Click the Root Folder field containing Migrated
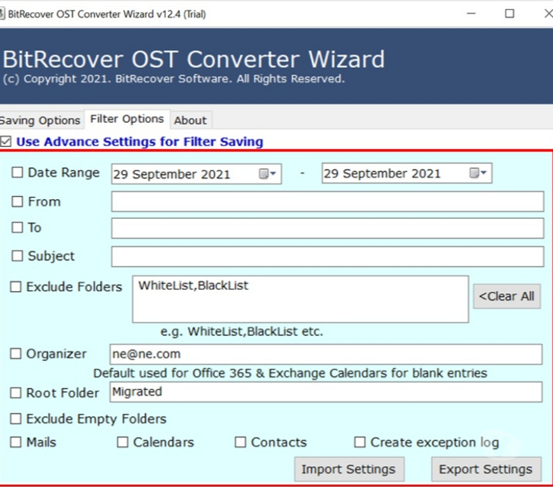This screenshot has height=487, width=553. [325, 392]
